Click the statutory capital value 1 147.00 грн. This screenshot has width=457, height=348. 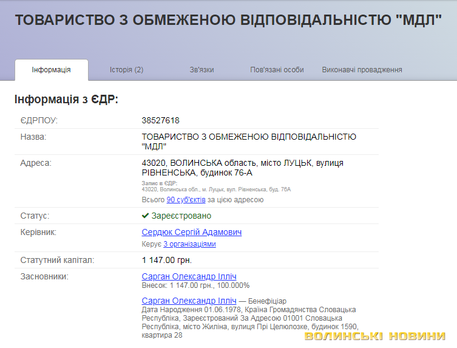tap(166, 260)
